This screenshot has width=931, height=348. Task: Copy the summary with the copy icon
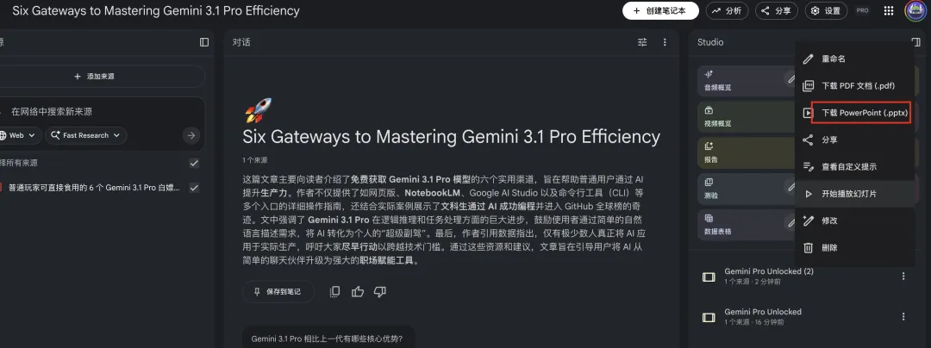click(x=334, y=291)
